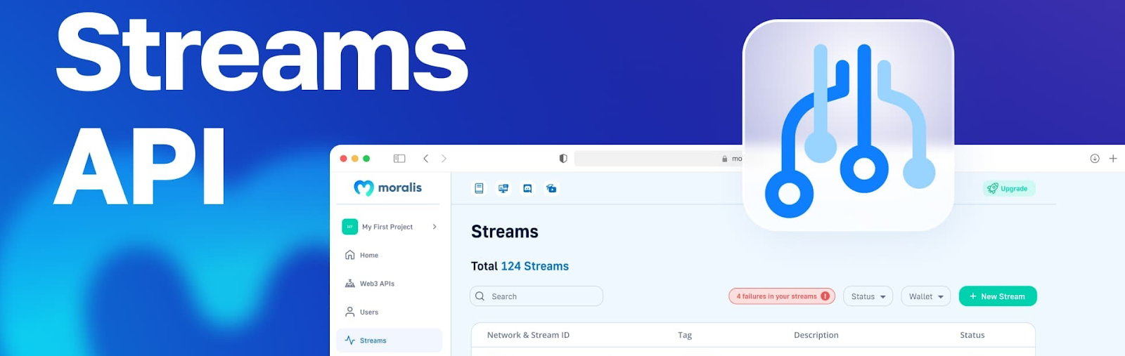Click the Status column header in table
This screenshot has width=1125, height=356.
tap(972, 335)
